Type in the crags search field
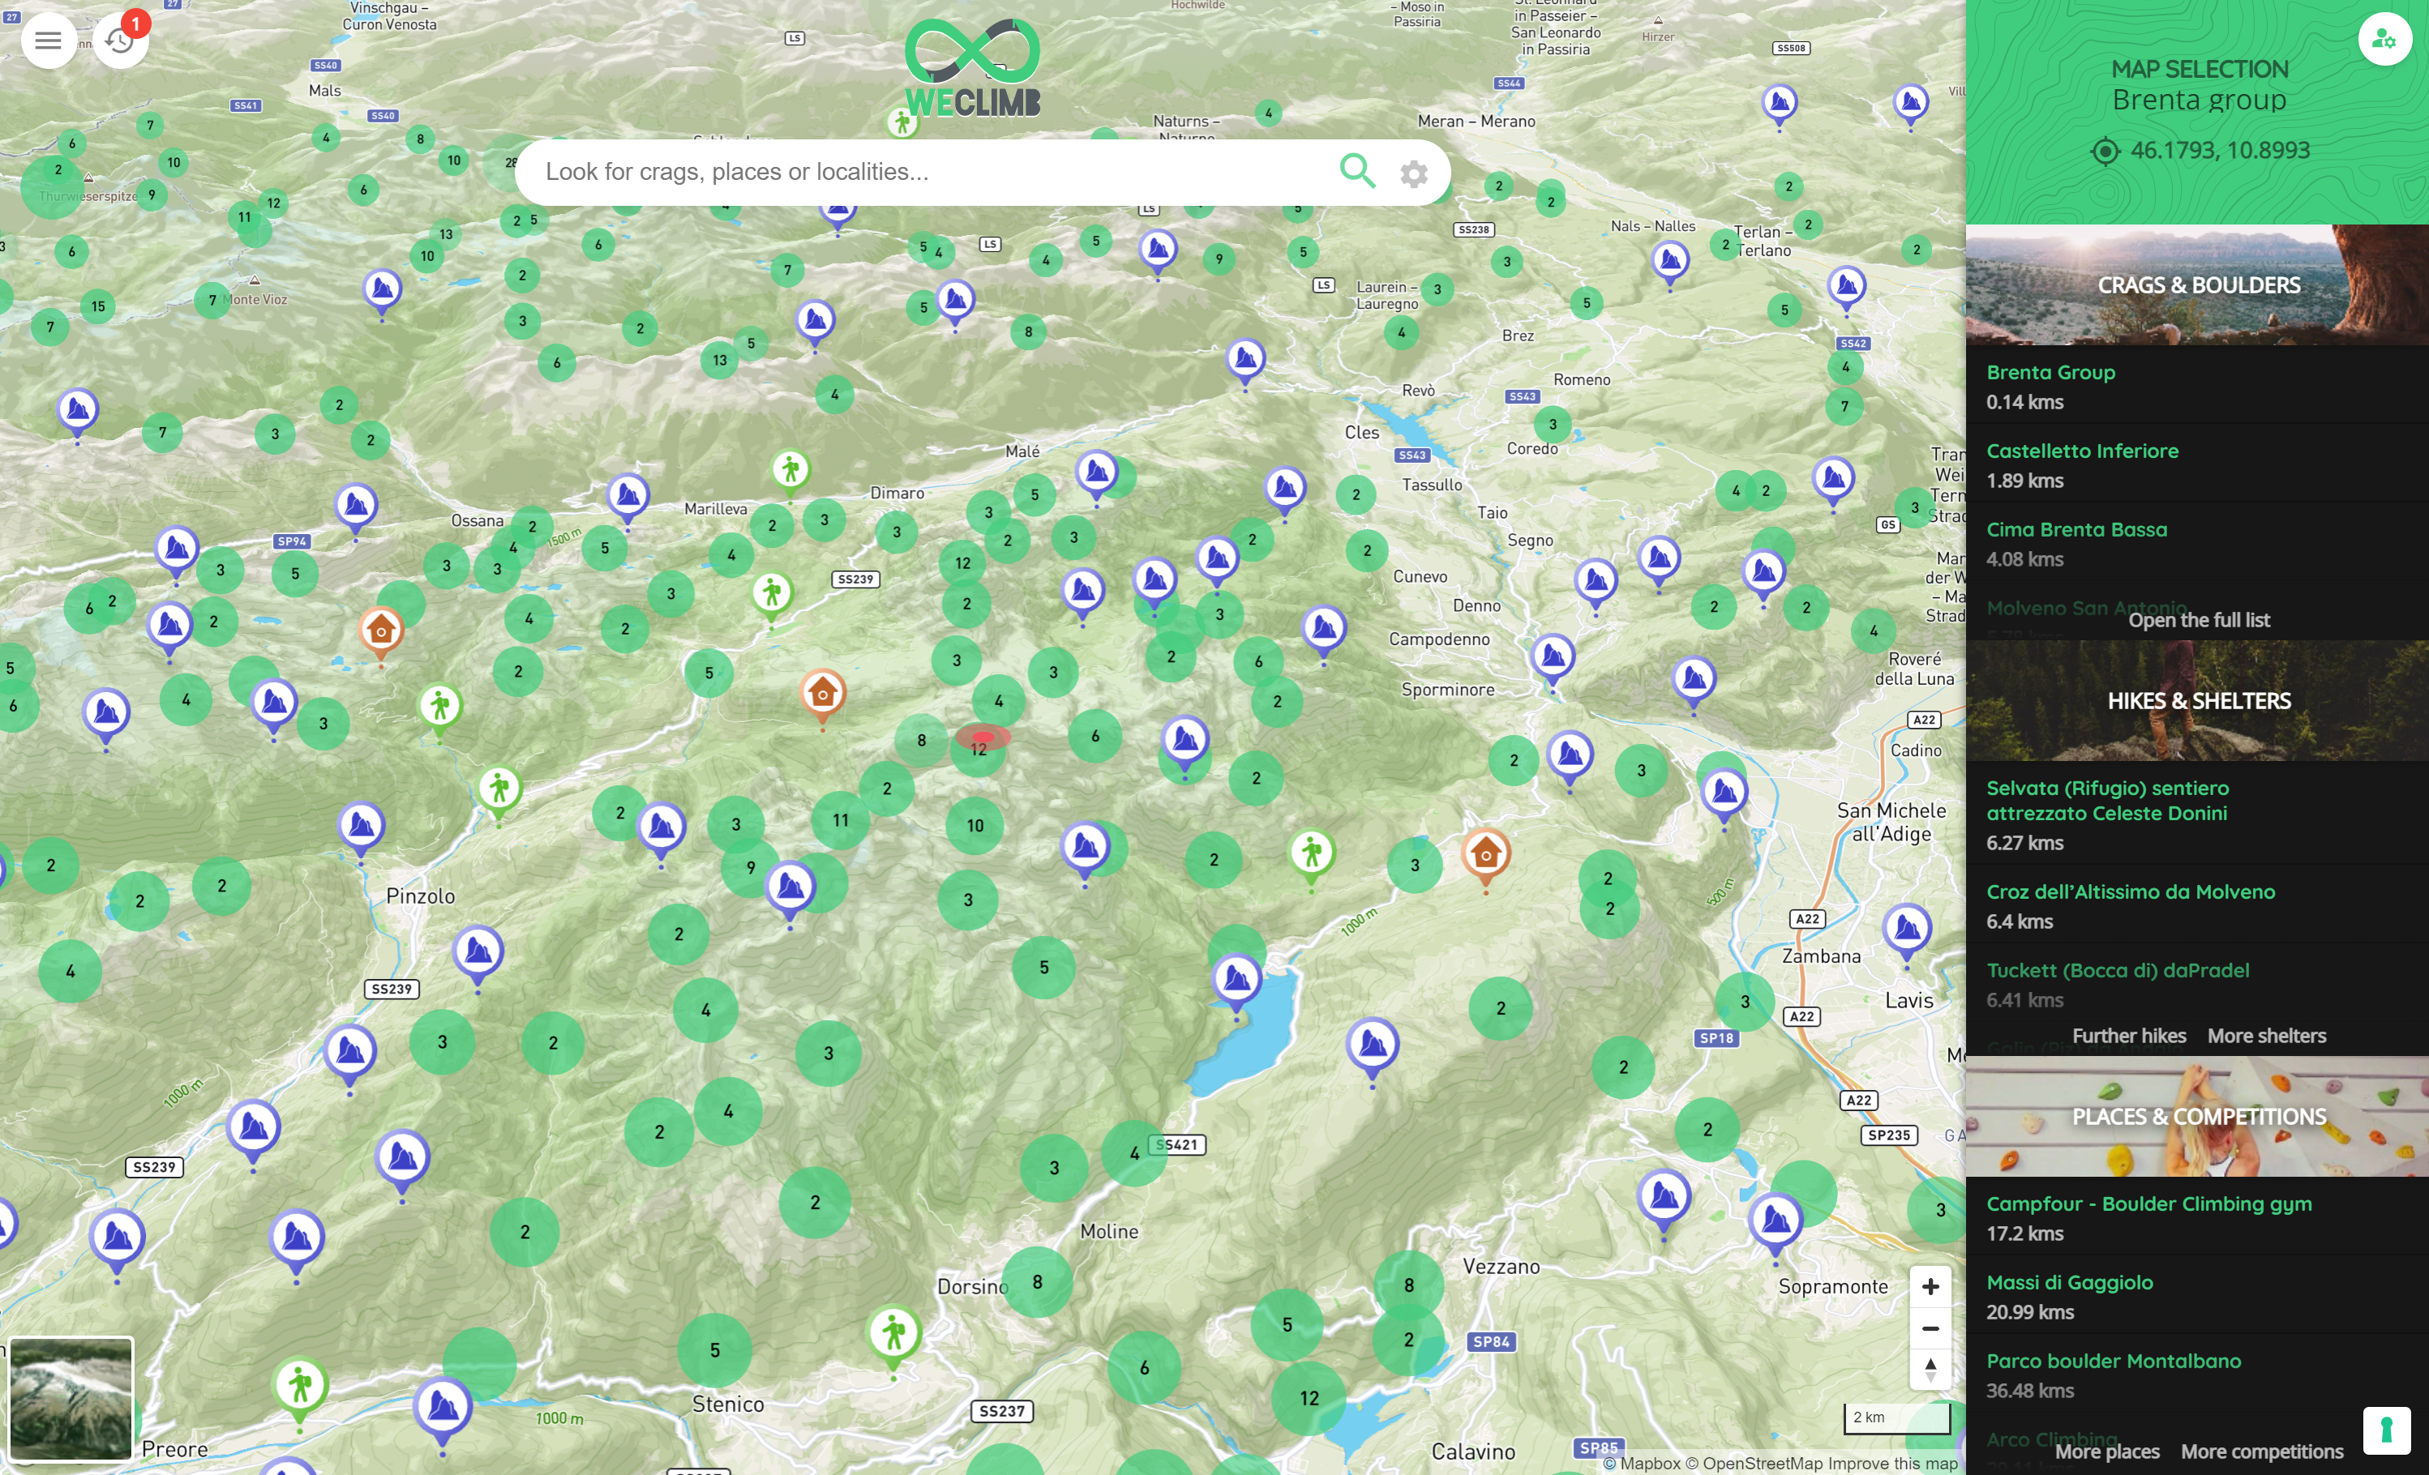 point(927,172)
